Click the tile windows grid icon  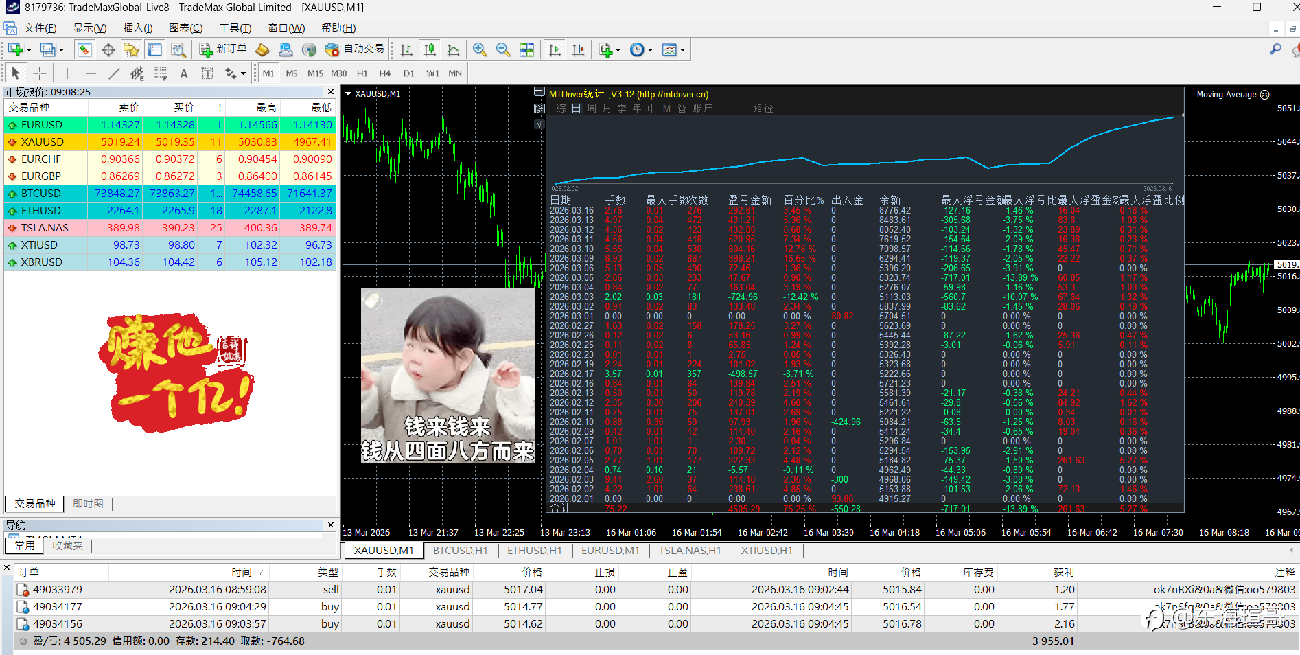point(526,49)
